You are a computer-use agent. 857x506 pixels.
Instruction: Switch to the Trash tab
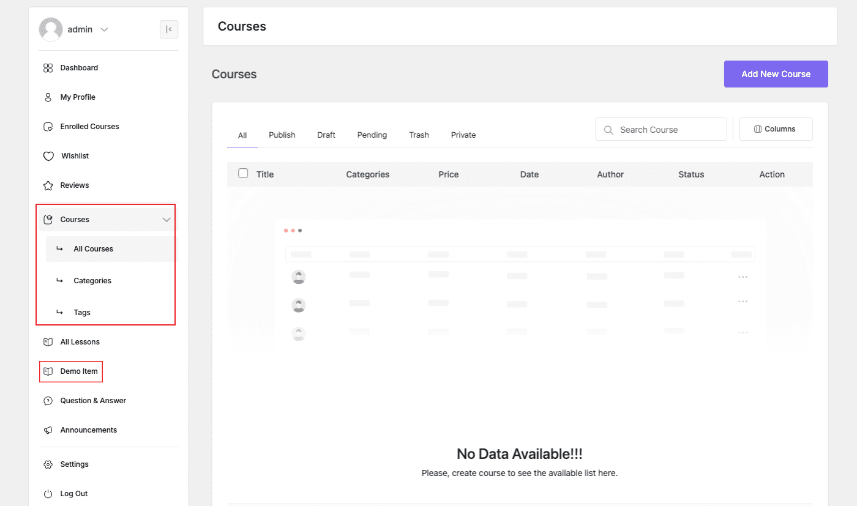[x=419, y=135]
